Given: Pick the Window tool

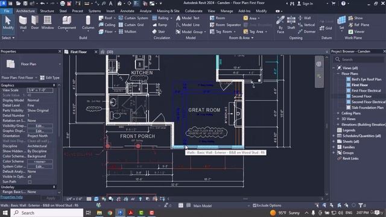Looking at the screenshot, I should coord(48,23).
